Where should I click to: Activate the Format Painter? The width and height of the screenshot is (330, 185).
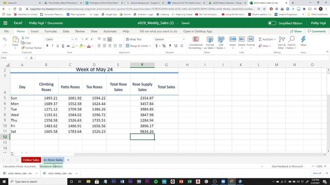[31, 48]
